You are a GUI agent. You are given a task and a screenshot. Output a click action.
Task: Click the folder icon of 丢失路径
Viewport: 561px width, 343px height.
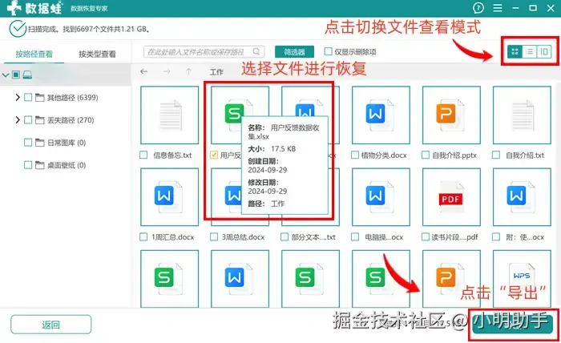point(40,120)
